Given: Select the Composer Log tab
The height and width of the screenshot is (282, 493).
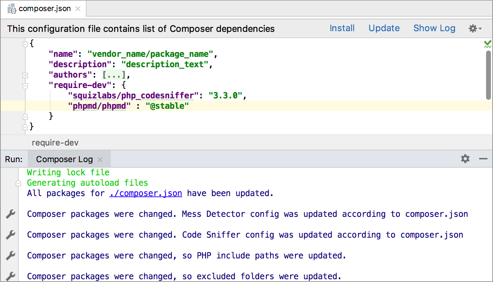Looking at the screenshot, I should 64,159.
